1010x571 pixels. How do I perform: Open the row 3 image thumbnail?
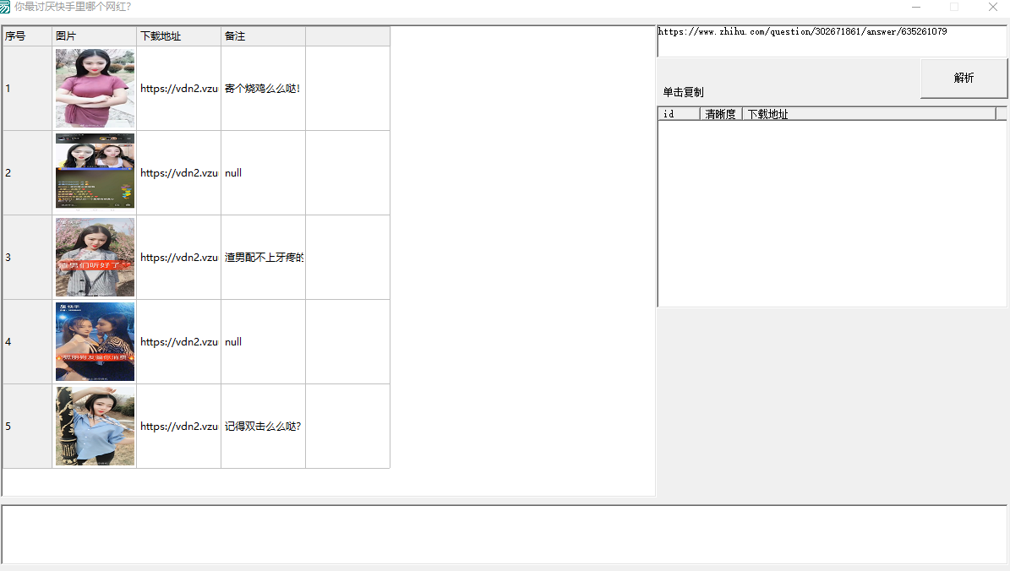(96, 257)
